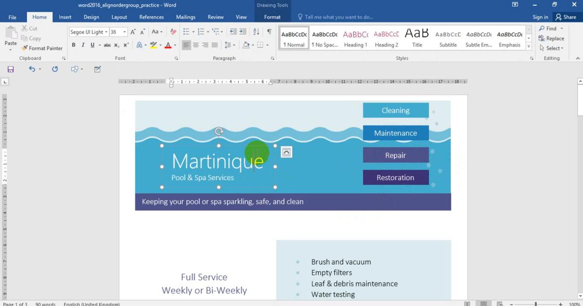Image resolution: width=583 pixels, height=306 pixels.
Task: Show paragraph marks with the pilcrow icon
Action: point(269,32)
